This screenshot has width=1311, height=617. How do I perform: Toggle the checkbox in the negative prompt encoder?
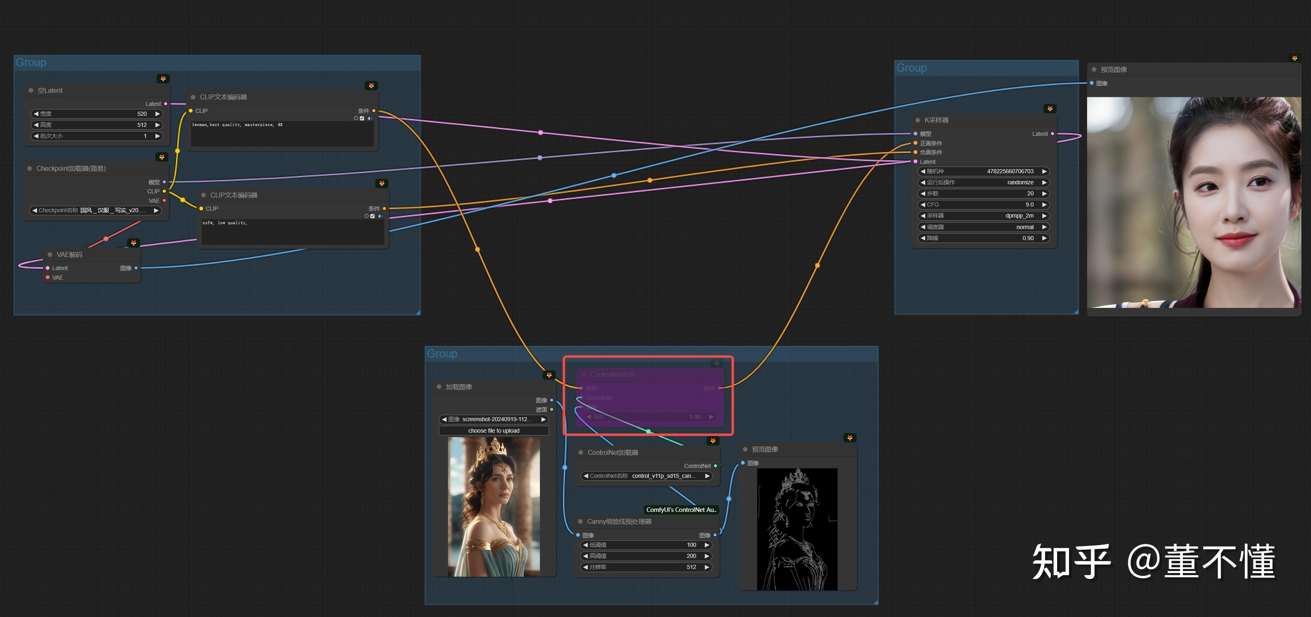click(373, 216)
